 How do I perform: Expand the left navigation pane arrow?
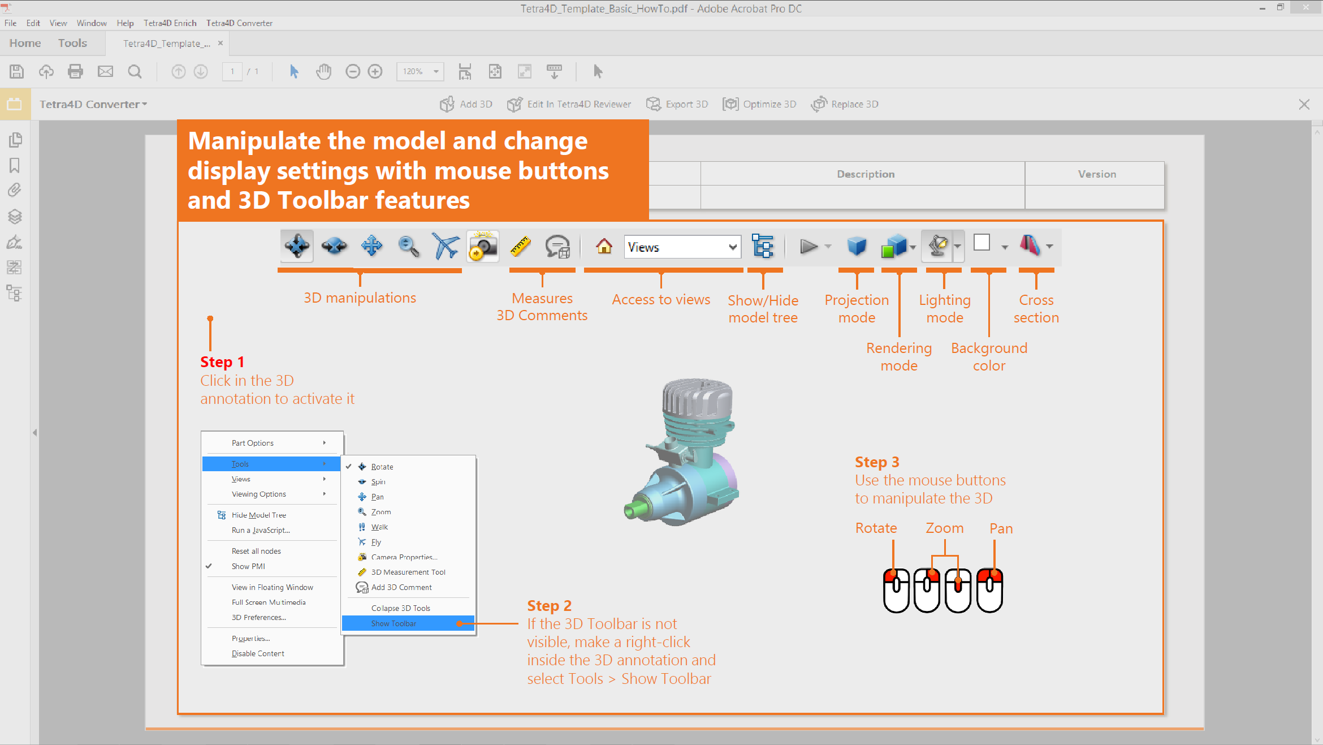(x=34, y=433)
